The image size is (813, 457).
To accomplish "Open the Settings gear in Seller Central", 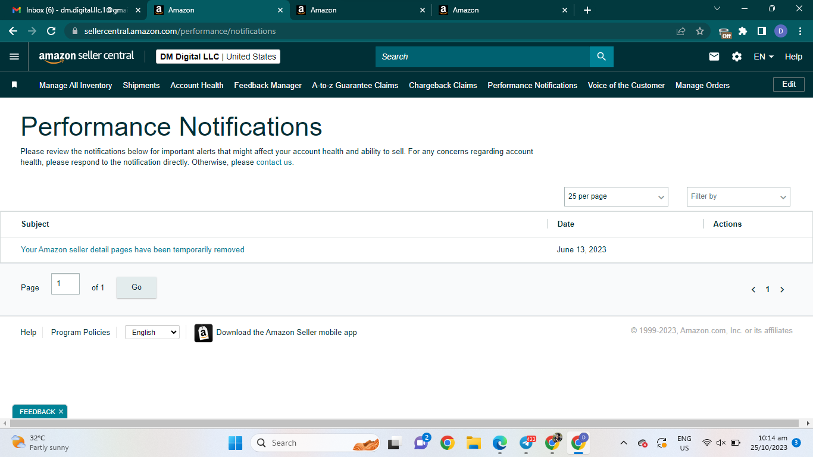I will click(x=737, y=57).
